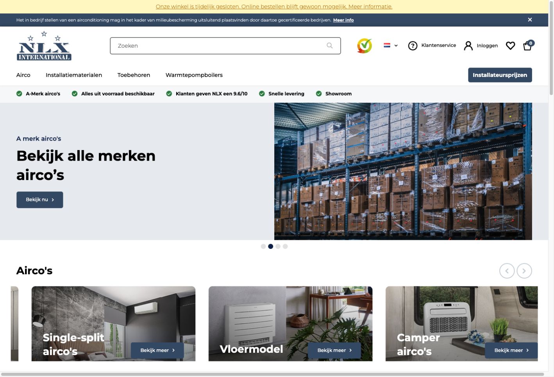Click Bekijk meer on Camper airco's
Screen dimensions: 554x377
coord(511,350)
